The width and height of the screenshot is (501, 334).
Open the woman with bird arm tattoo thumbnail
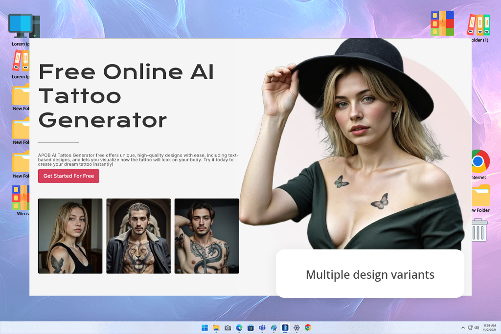coord(70,236)
